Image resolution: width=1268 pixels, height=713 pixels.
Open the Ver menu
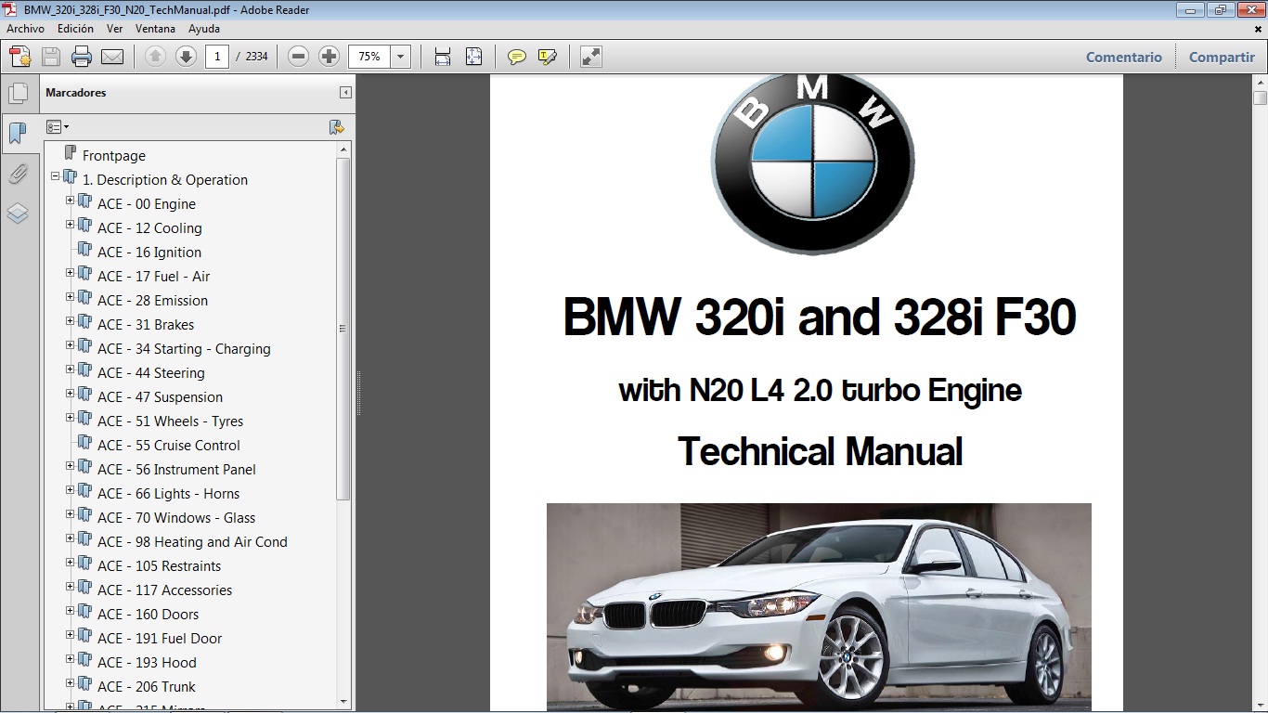coord(115,29)
